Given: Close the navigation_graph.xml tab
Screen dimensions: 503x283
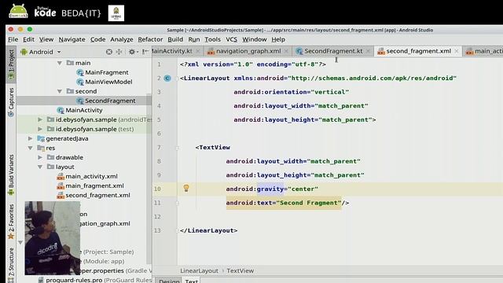Looking at the screenshot, I should 286,51.
